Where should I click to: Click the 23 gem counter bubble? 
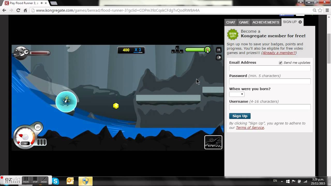pos(38,127)
